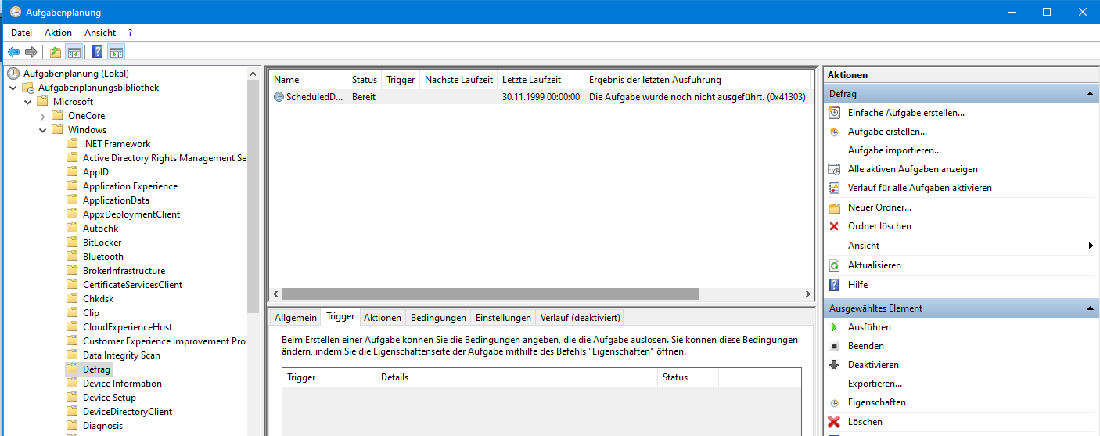Image resolution: width=1100 pixels, height=436 pixels.
Task: Sort by Ergebnis der letzten Ausführung header
Action: pos(697,80)
